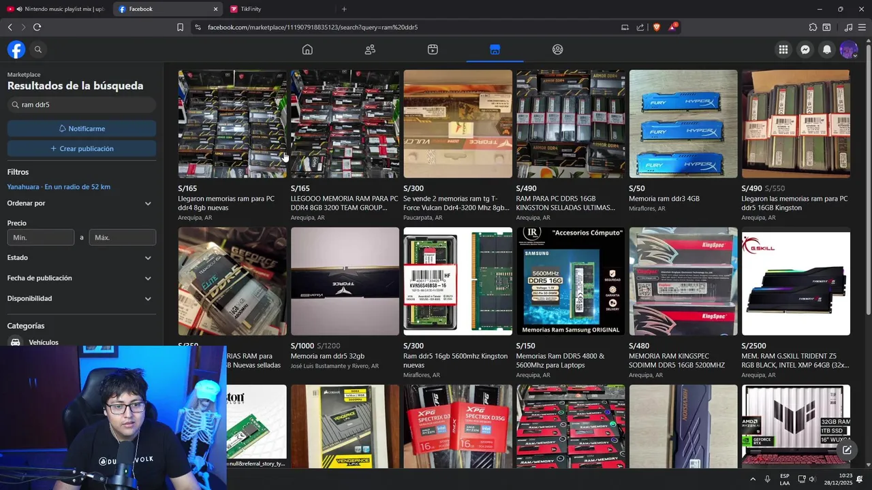Open listing 'Memoria ram ddr3 4GB' HyperX thumbnail
The height and width of the screenshot is (490, 872).
[x=683, y=124]
